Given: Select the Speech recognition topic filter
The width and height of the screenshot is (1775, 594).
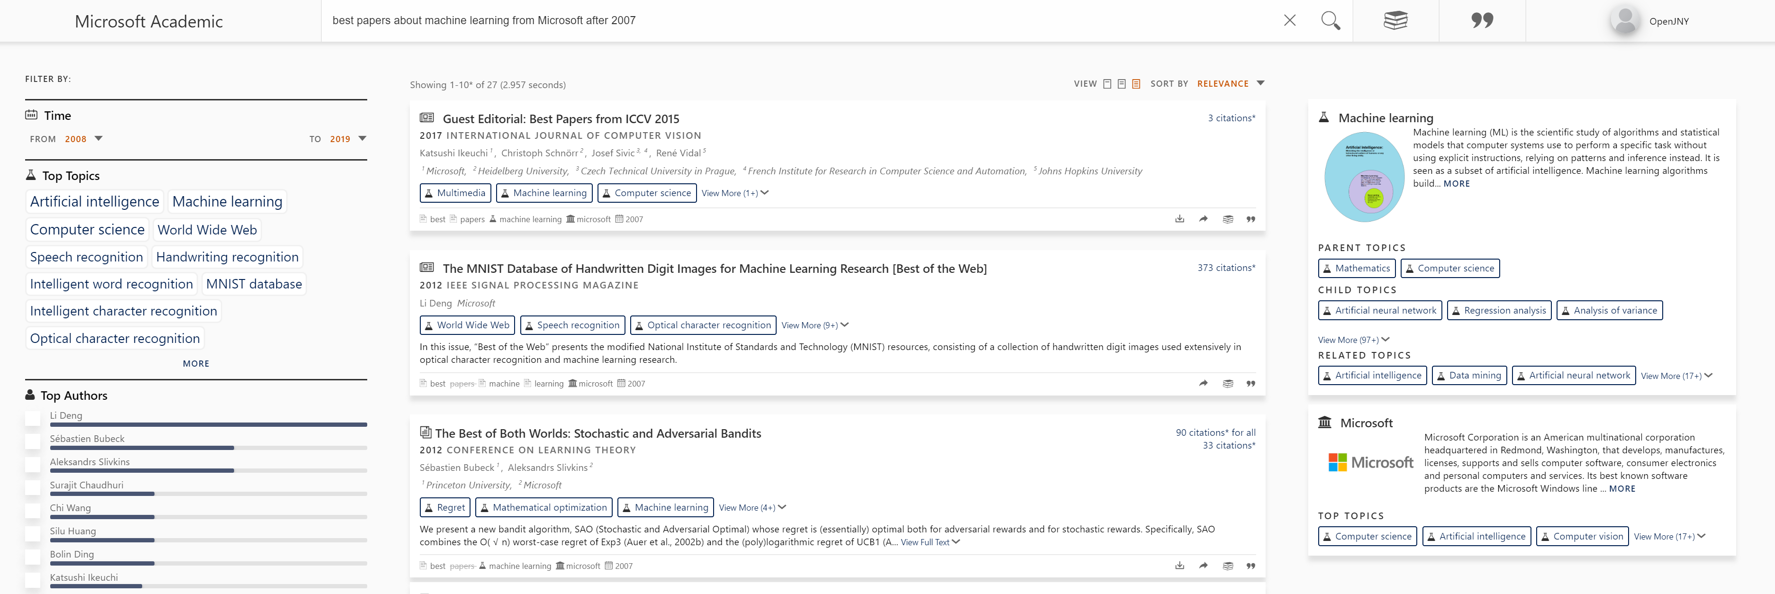Looking at the screenshot, I should (86, 257).
